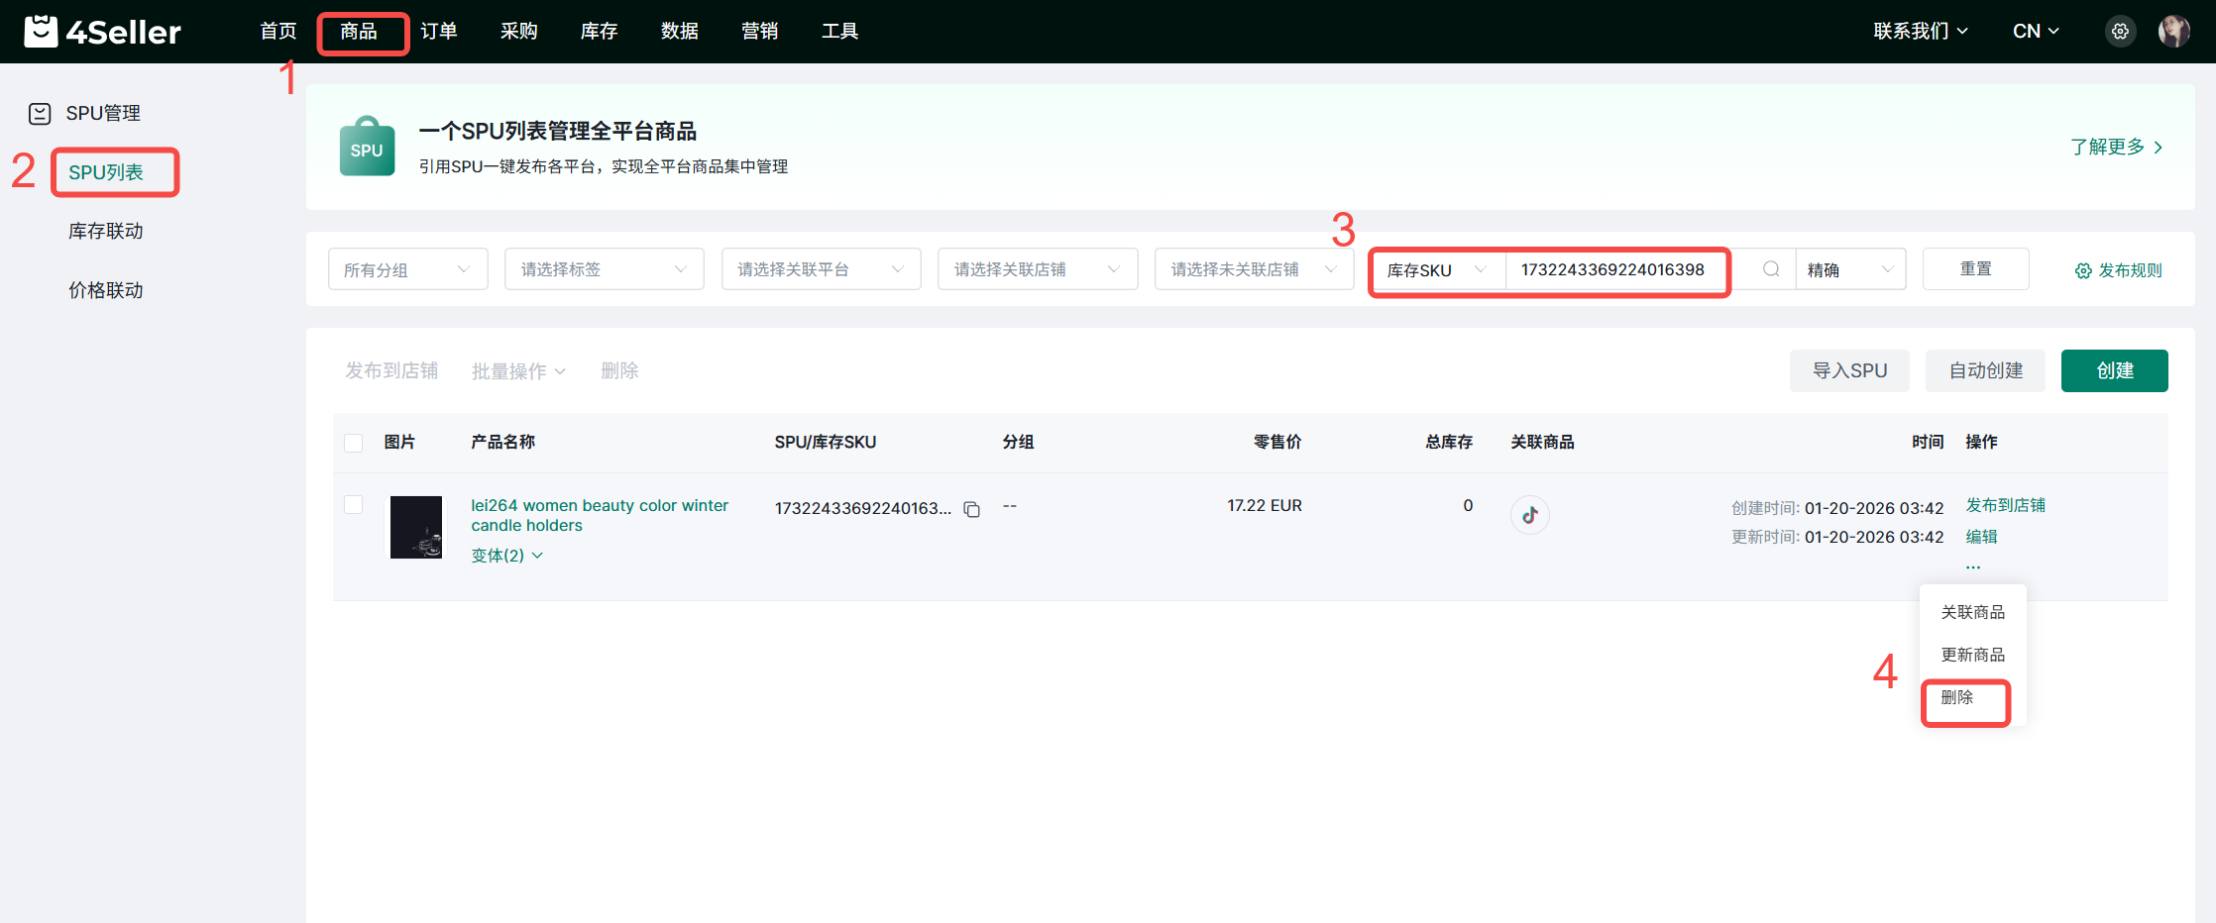Viewport: 2216px width, 923px height.
Task: Open the 订单 top menu
Action: [x=438, y=32]
